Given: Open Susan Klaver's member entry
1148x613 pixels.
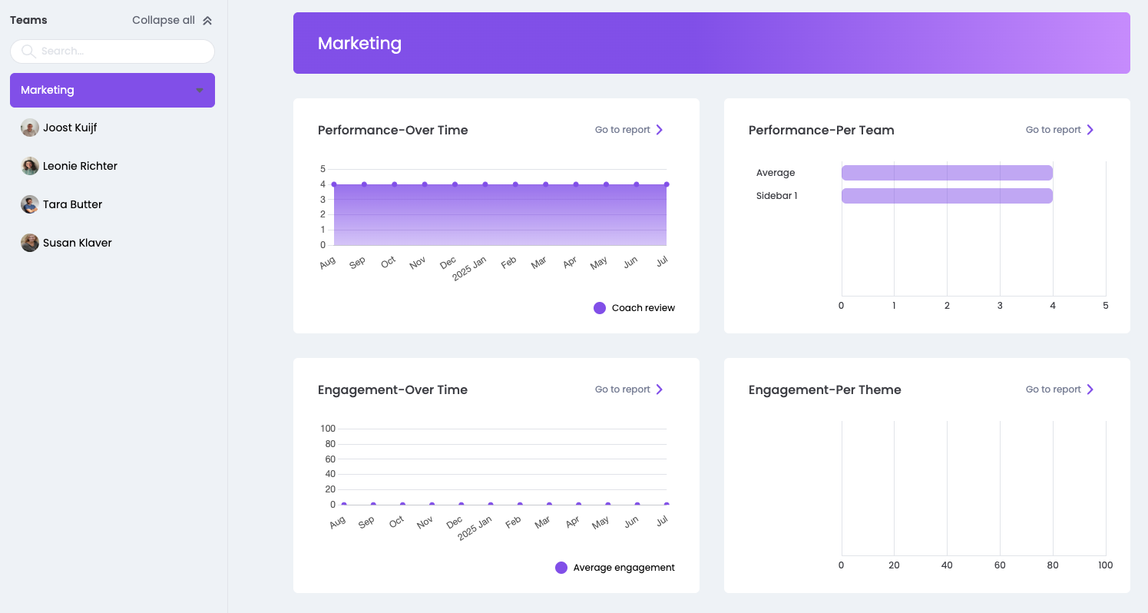Looking at the screenshot, I should (78, 244).
